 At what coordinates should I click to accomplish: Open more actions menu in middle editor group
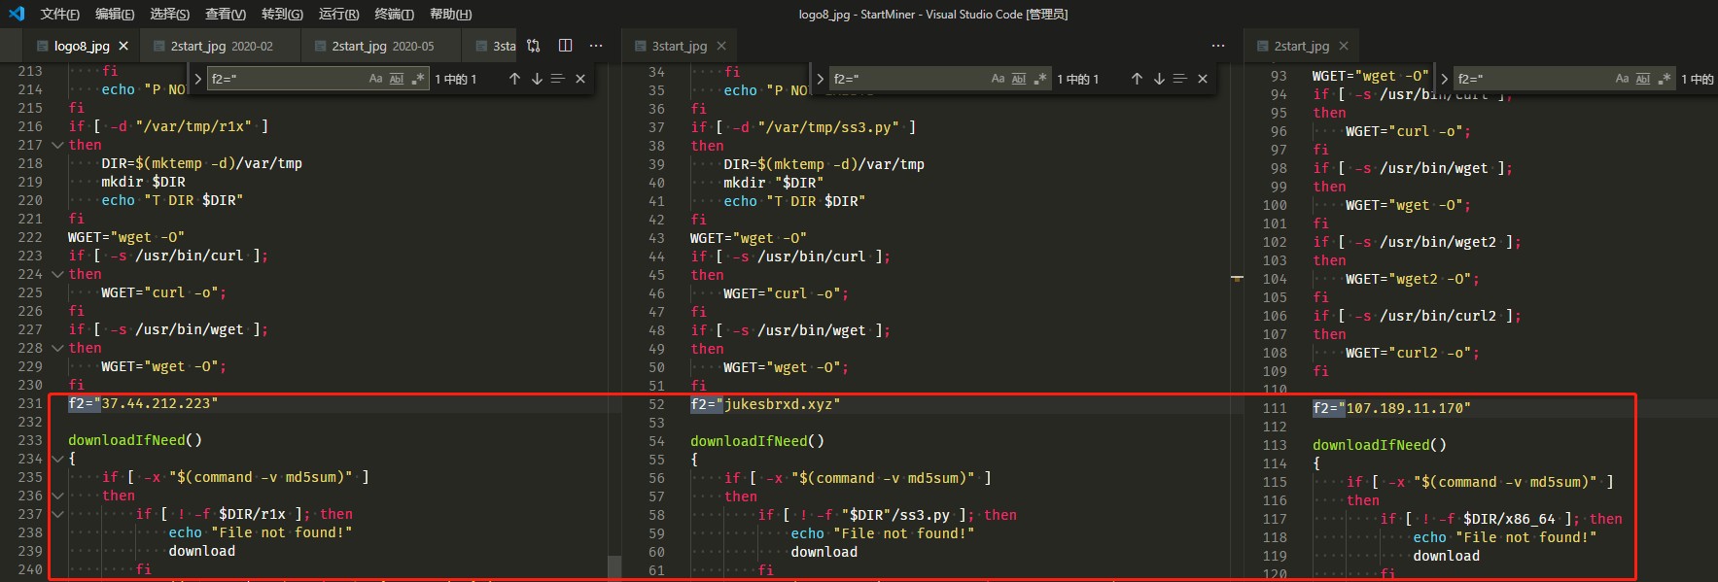[x=1218, y=46]
